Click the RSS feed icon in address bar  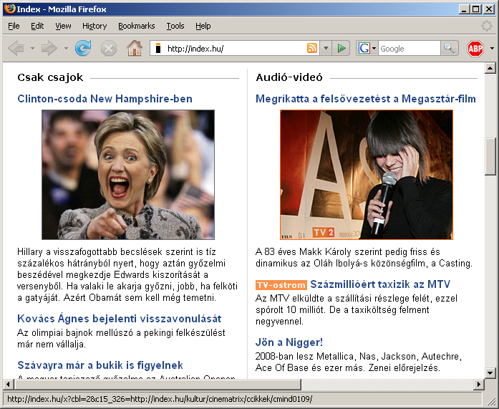click(x=311, y=49)
